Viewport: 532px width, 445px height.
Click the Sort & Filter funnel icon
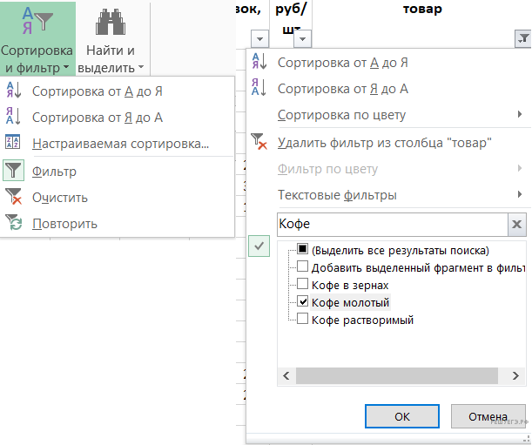tap(37, 19)
